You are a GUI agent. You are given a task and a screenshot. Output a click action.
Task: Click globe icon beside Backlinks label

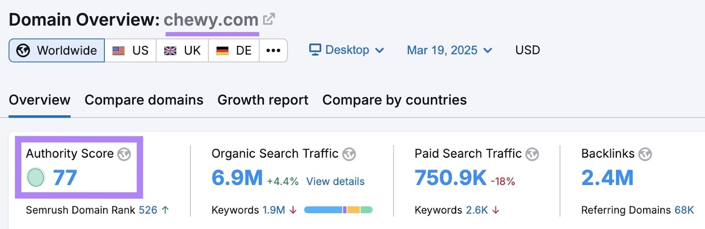pyautogui.click(x=645, y=154)
